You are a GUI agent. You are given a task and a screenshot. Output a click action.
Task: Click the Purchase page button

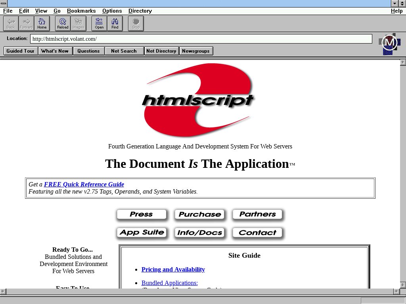[199, 214]
